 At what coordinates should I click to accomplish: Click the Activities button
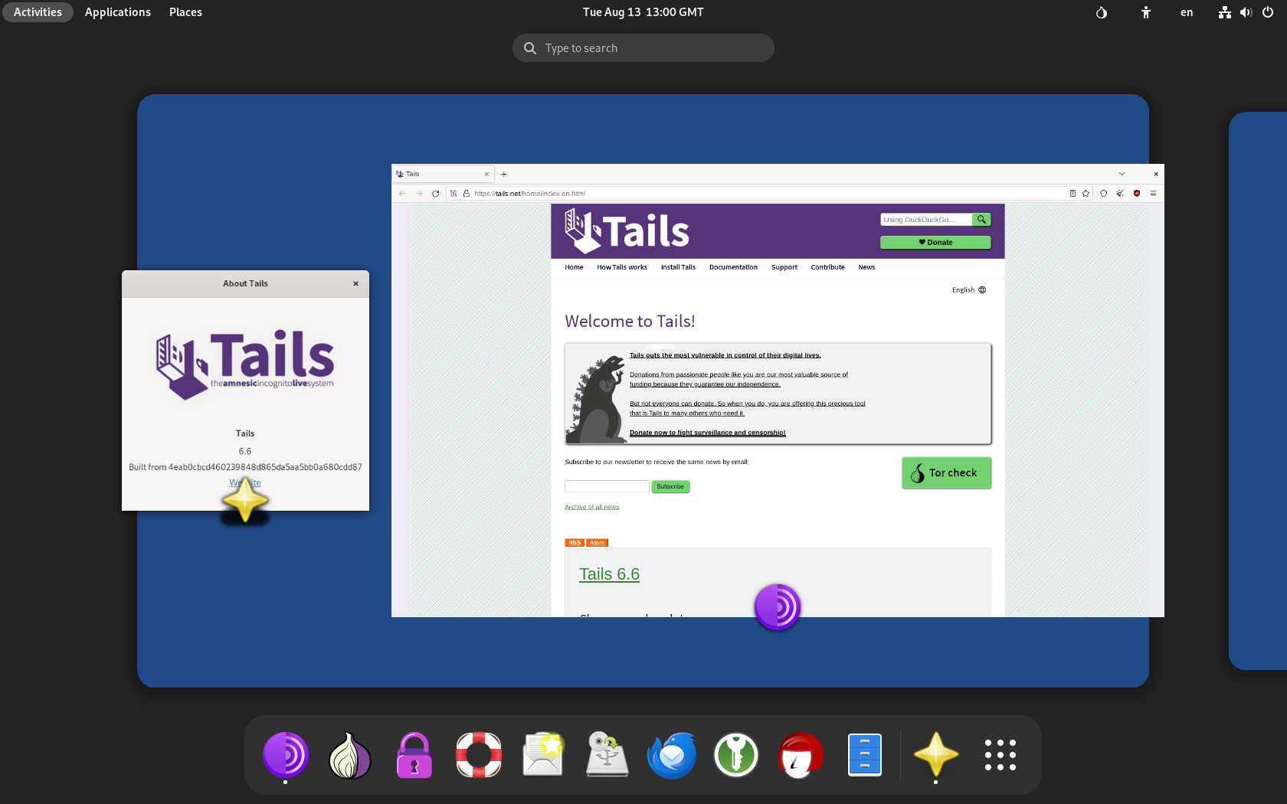click(x=38, y=12)
